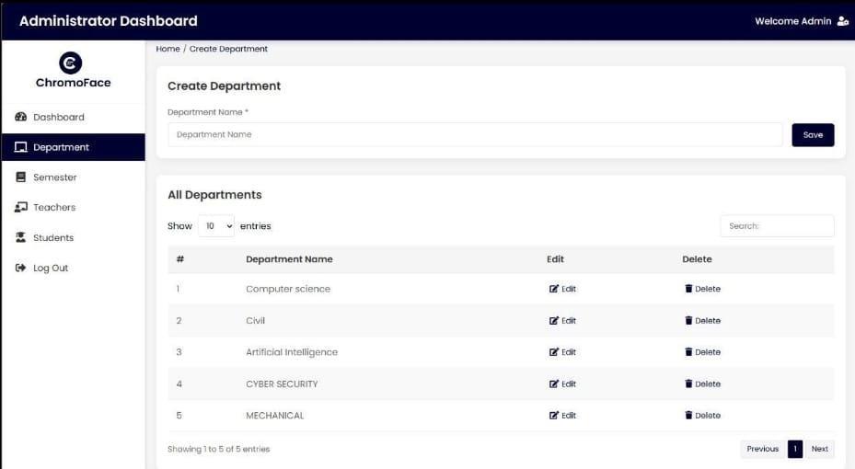
Task: Open the Dashboard menu item
Action: [74, 117]
